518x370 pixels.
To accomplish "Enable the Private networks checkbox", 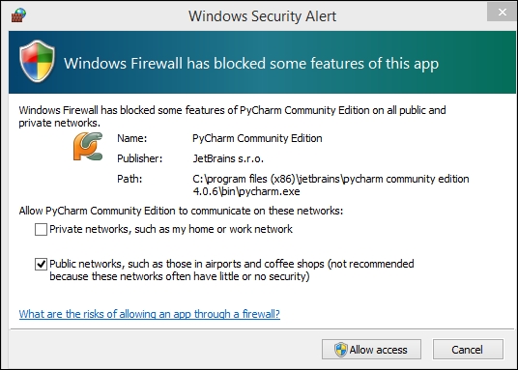I will pos(41,229).
